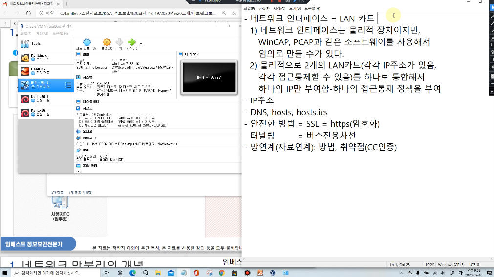Click browser forward arrow button

point(17,13)
